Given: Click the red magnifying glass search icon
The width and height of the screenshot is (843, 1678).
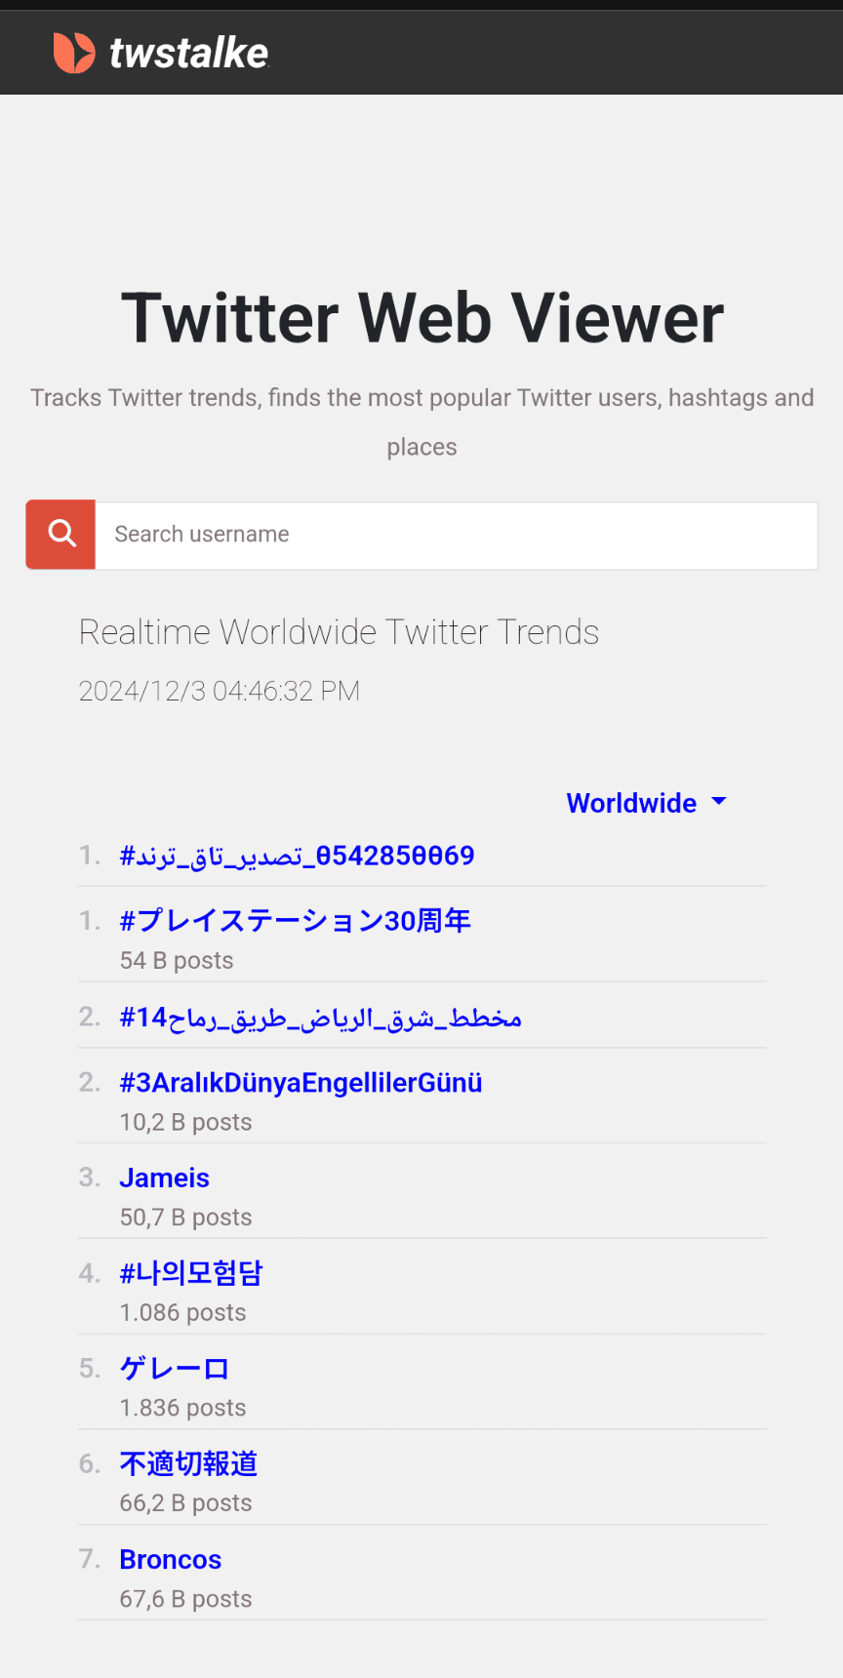Looking at the screenshot, I should point(60,534).
